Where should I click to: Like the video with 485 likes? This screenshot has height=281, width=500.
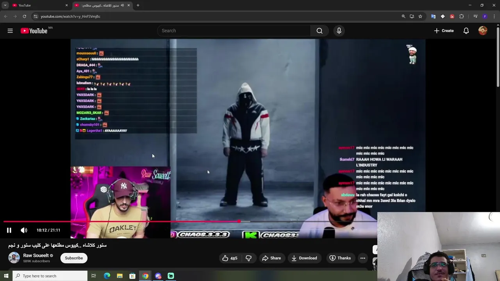click(x=230, y=258)
